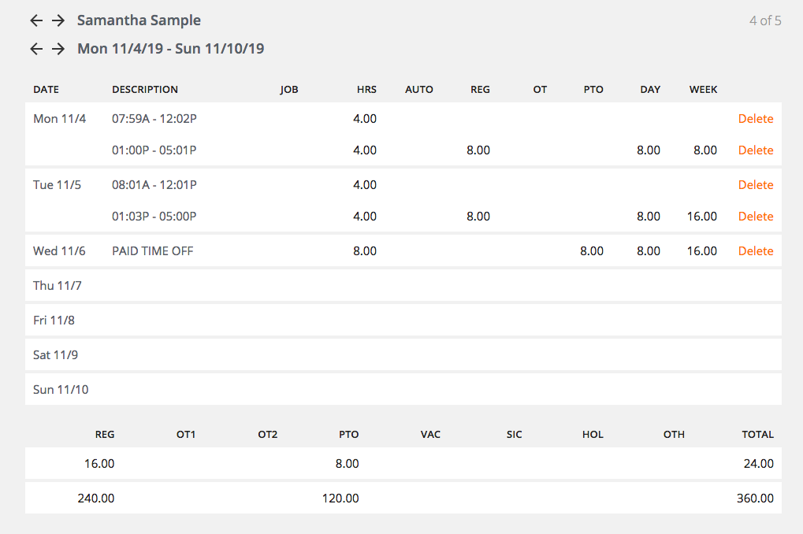Delete the Paid Time Off entry
This screenshot has height=534, width=803.
coord(755,251)
